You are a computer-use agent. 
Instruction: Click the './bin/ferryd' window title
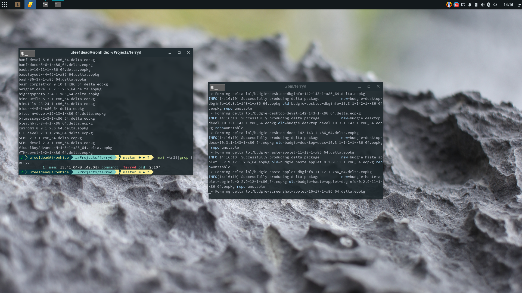pos(296,86)
